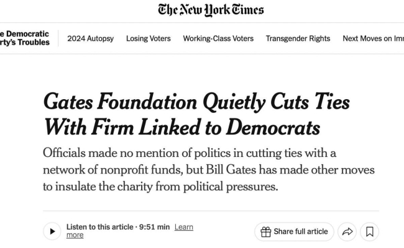Click the 9:51 min audio duration
Viewport: 404px width, 248px height.
tap(154, 227)
